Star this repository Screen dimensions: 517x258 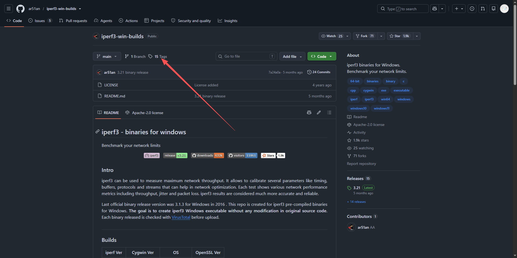pos(400,36)
